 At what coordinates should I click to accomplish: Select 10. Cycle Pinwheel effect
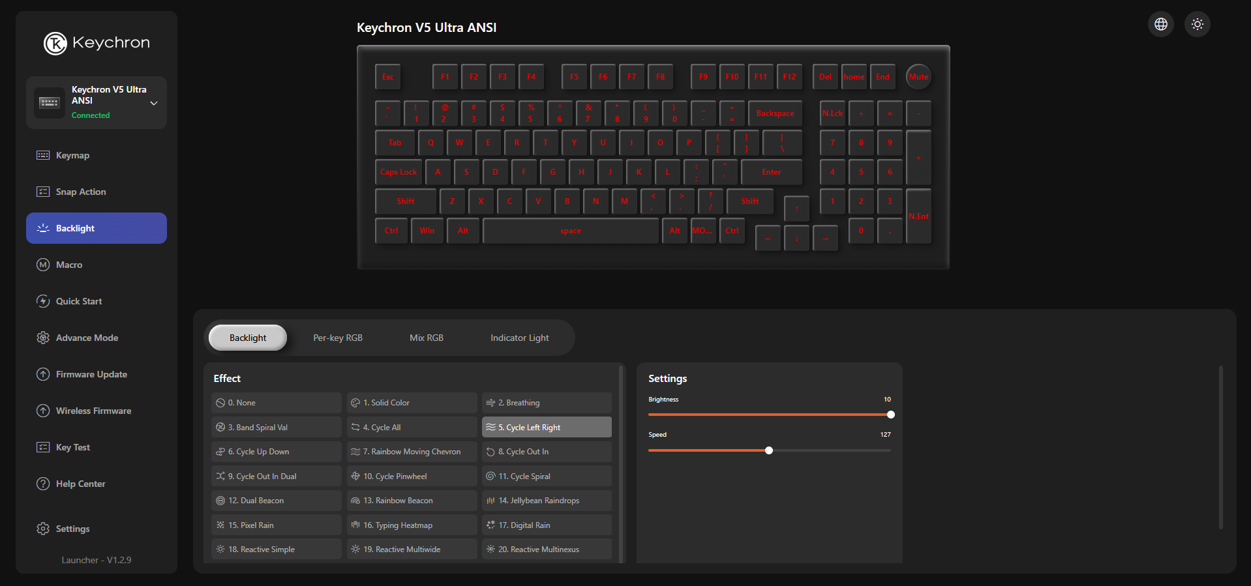click(412, 476)
